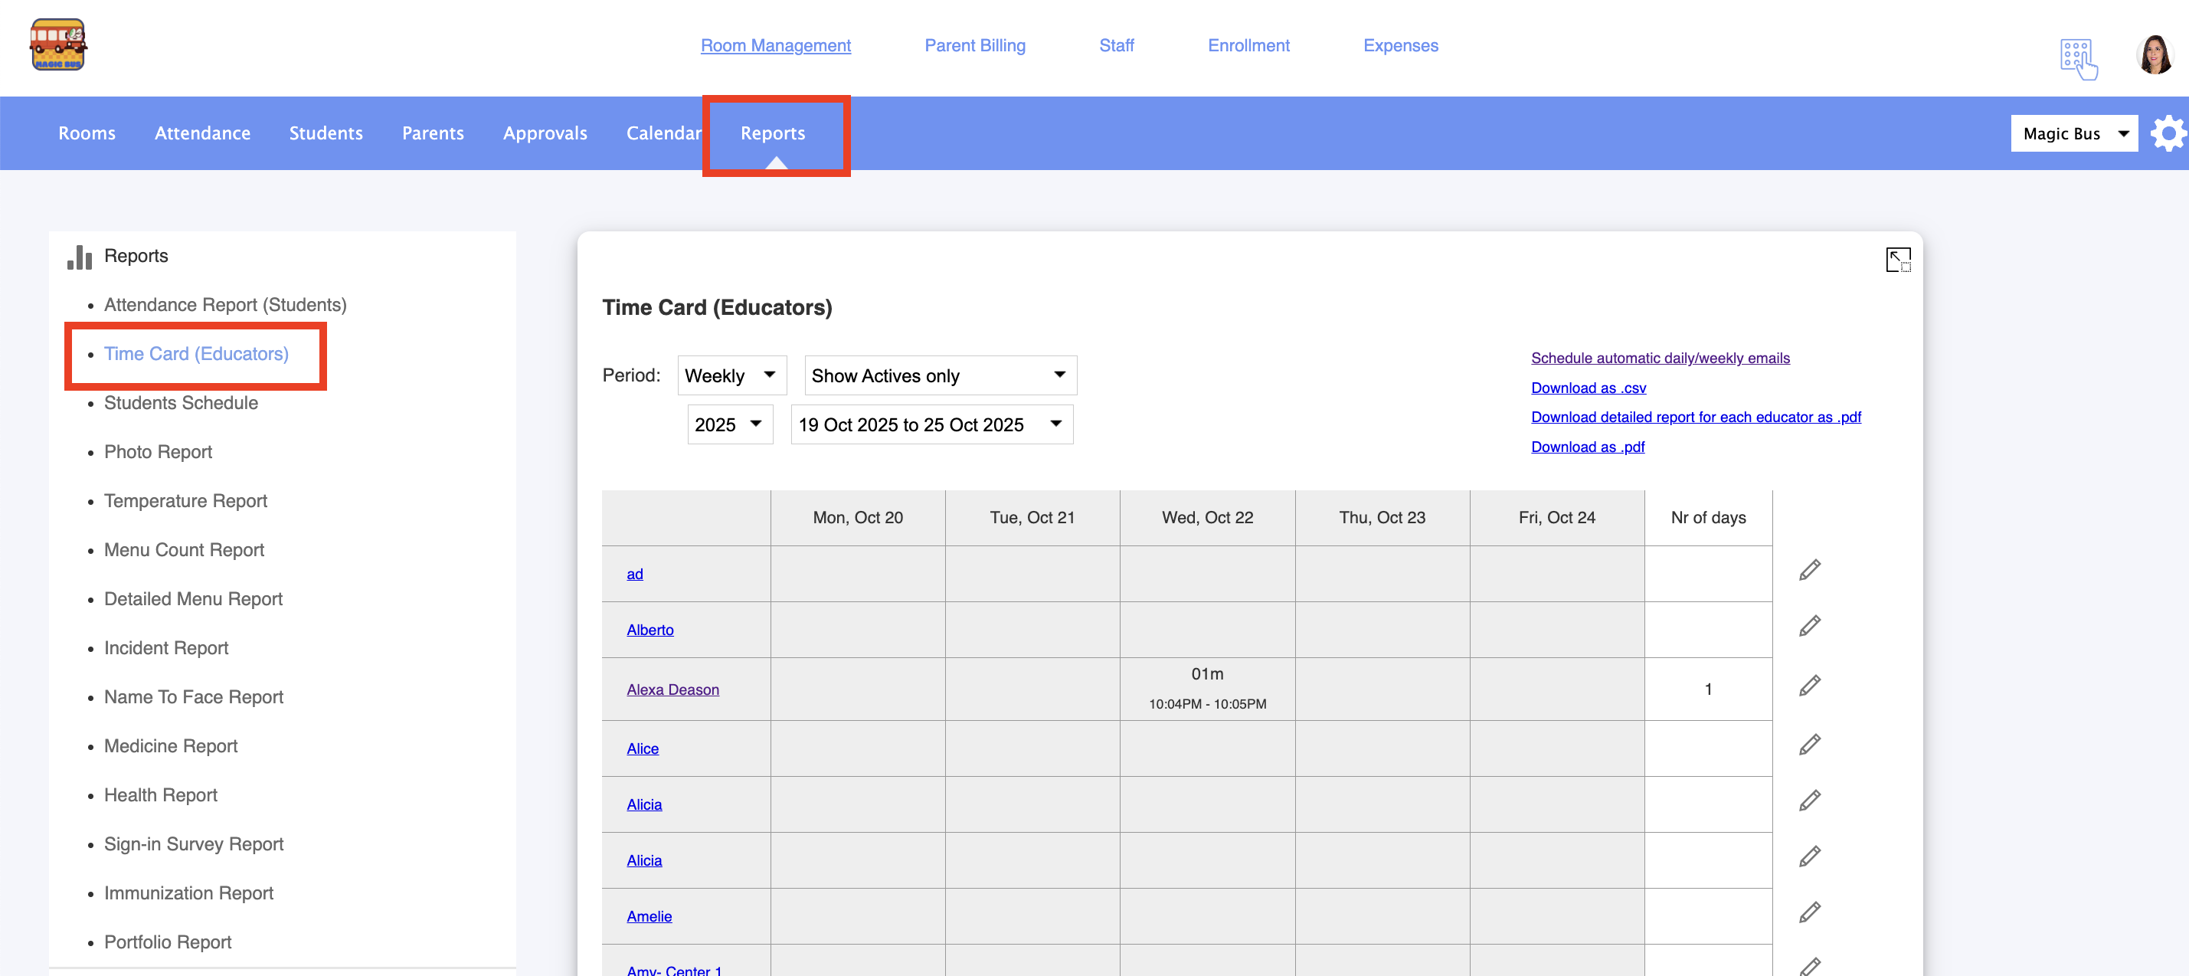Open the Weekly period dropdown
The height and width of the screenshot is (976, 2189).
point(731,376)
